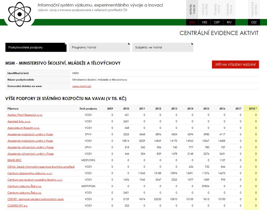Click the Centrální evidence aktivit heading
Viewport: 267px width, 210px height.
tap(219, 33)
